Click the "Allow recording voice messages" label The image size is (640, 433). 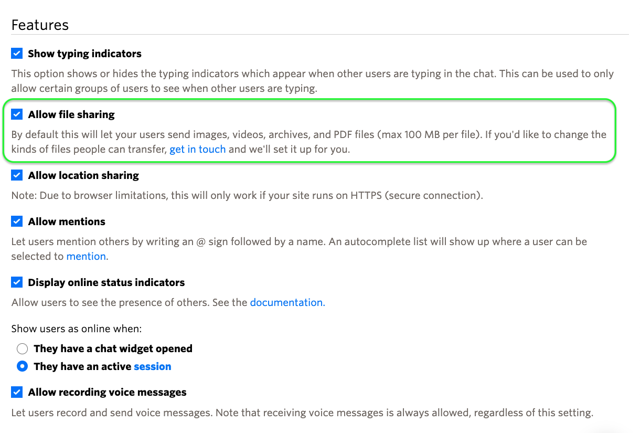click(110, 392)
